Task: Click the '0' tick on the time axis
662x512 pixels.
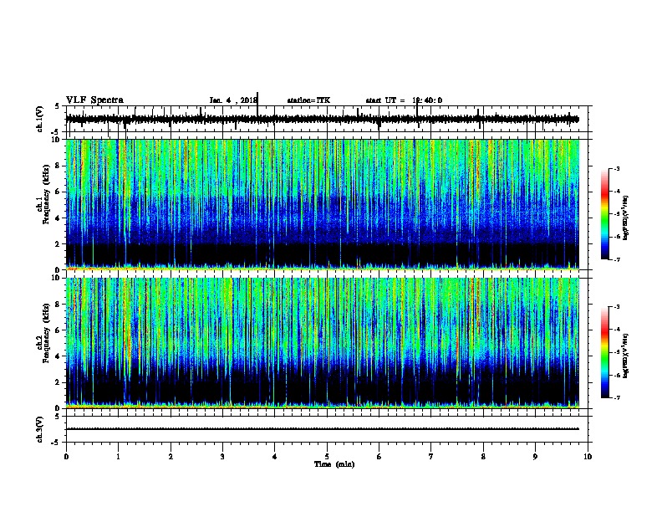Action: [66, 457]
